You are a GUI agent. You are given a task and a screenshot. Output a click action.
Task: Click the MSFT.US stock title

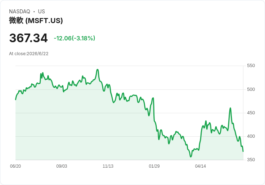[x=36, y=21]
